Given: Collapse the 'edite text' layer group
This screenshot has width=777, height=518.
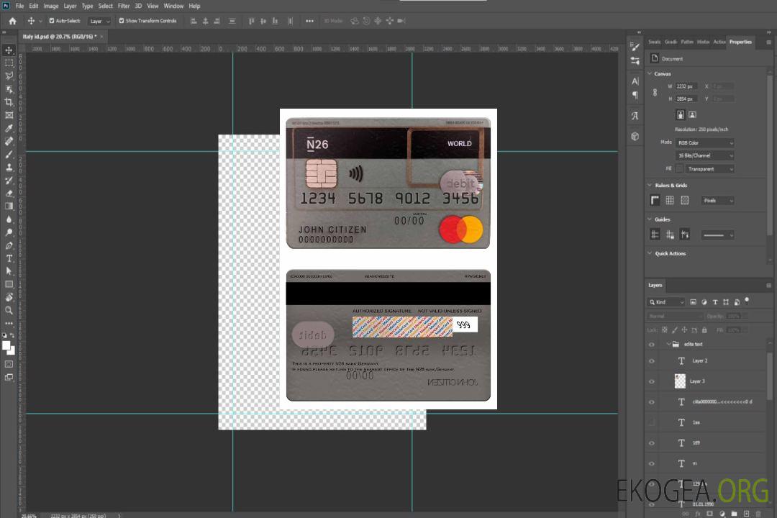Looking at the screenshot, I should (x=668, y=344).
